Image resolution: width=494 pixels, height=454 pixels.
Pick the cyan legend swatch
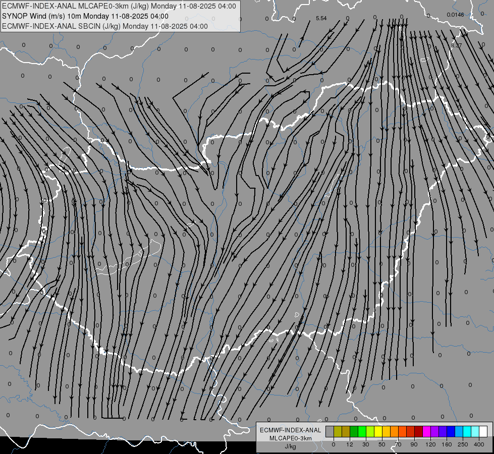(x=467, y=431)
